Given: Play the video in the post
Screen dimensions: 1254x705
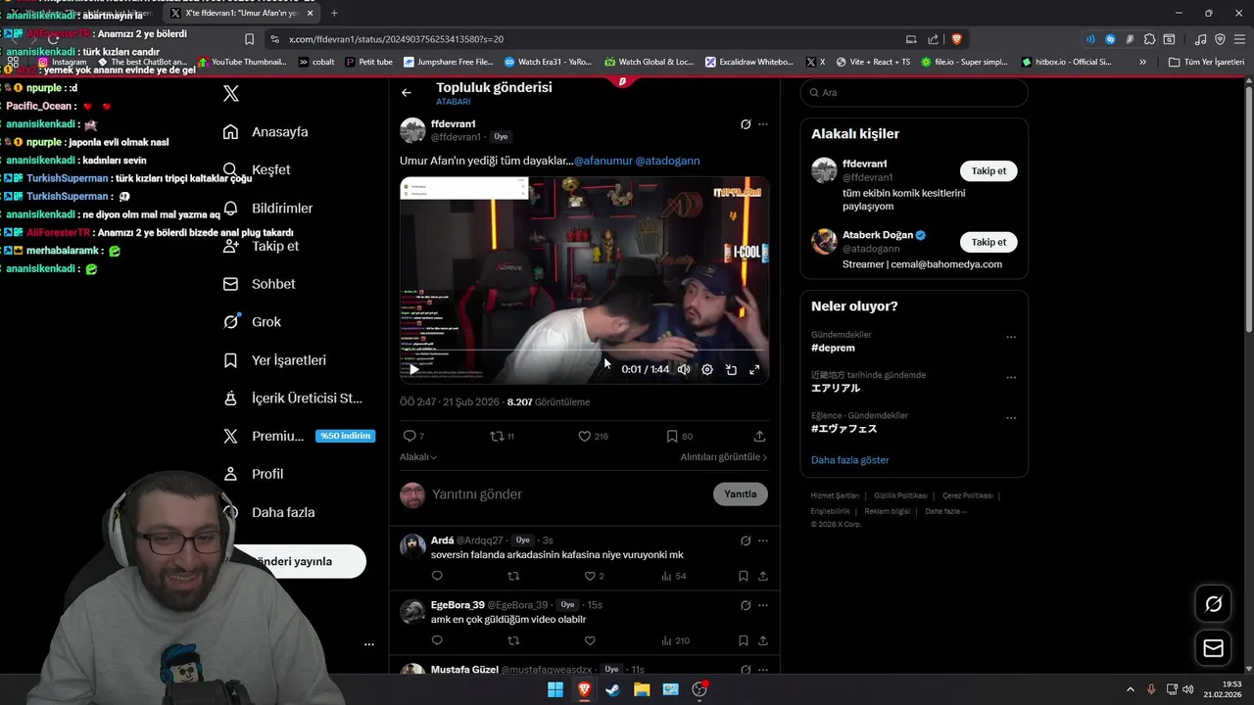Looking at the screenshot, I should (414, 369).
